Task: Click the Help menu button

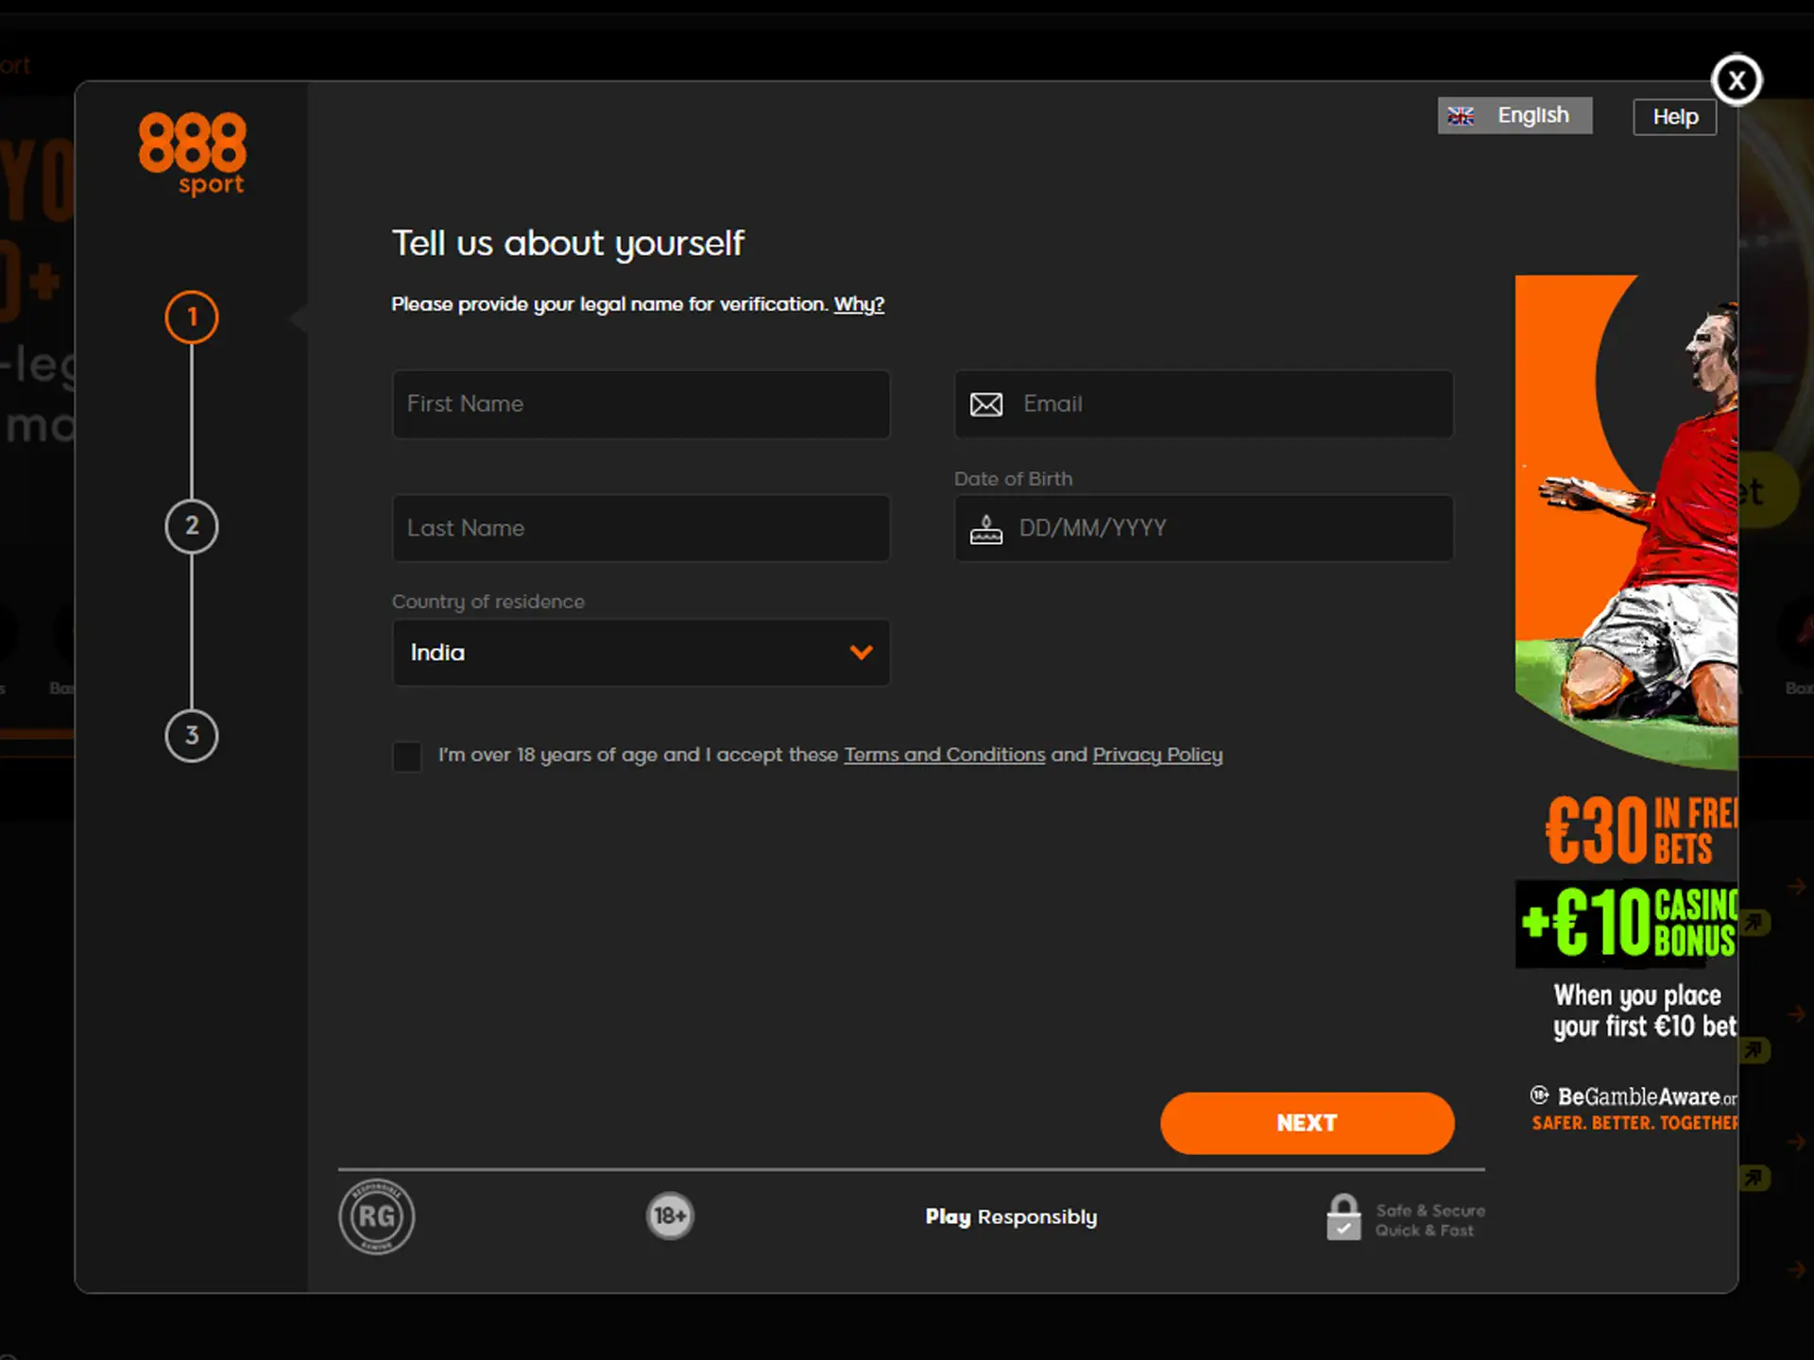Action: point(1674,116)
